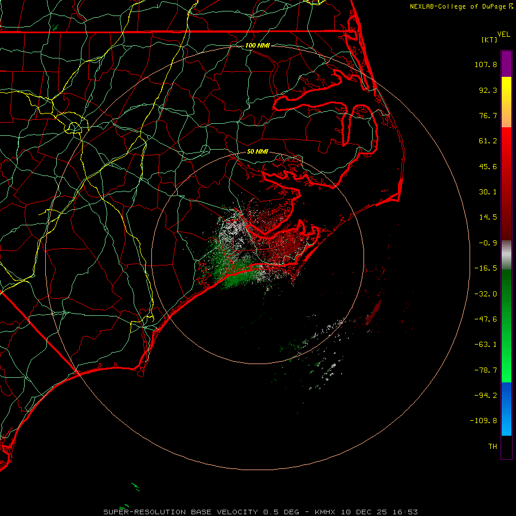Click the [KT] units label
Screen dimensions: 516x516
(x=490, y=40)
